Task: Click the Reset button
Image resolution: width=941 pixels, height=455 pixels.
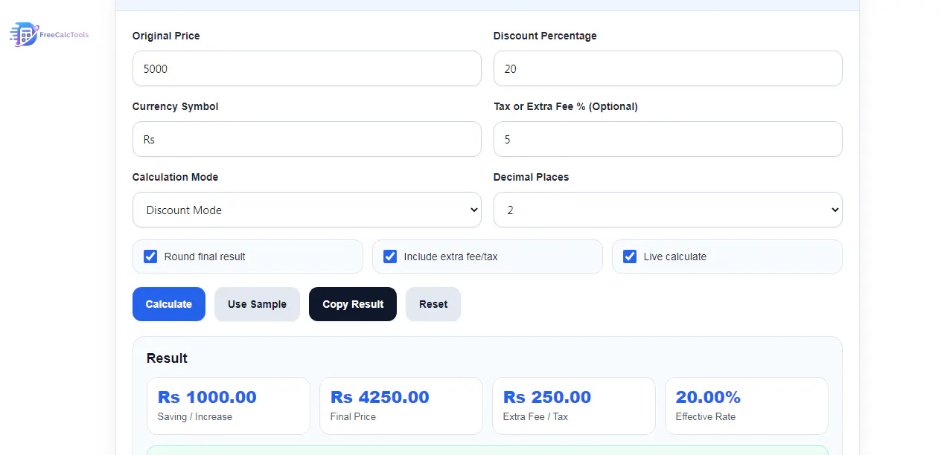Action: [x=433, y=304]
